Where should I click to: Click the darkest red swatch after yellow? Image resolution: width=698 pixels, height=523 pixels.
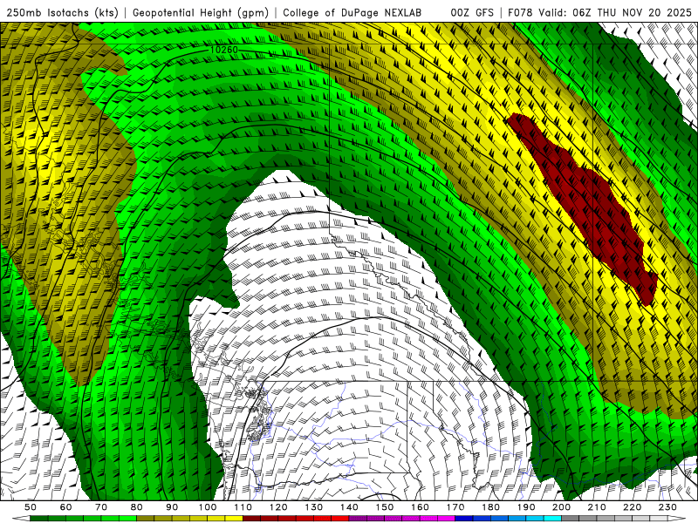(251, 519)
